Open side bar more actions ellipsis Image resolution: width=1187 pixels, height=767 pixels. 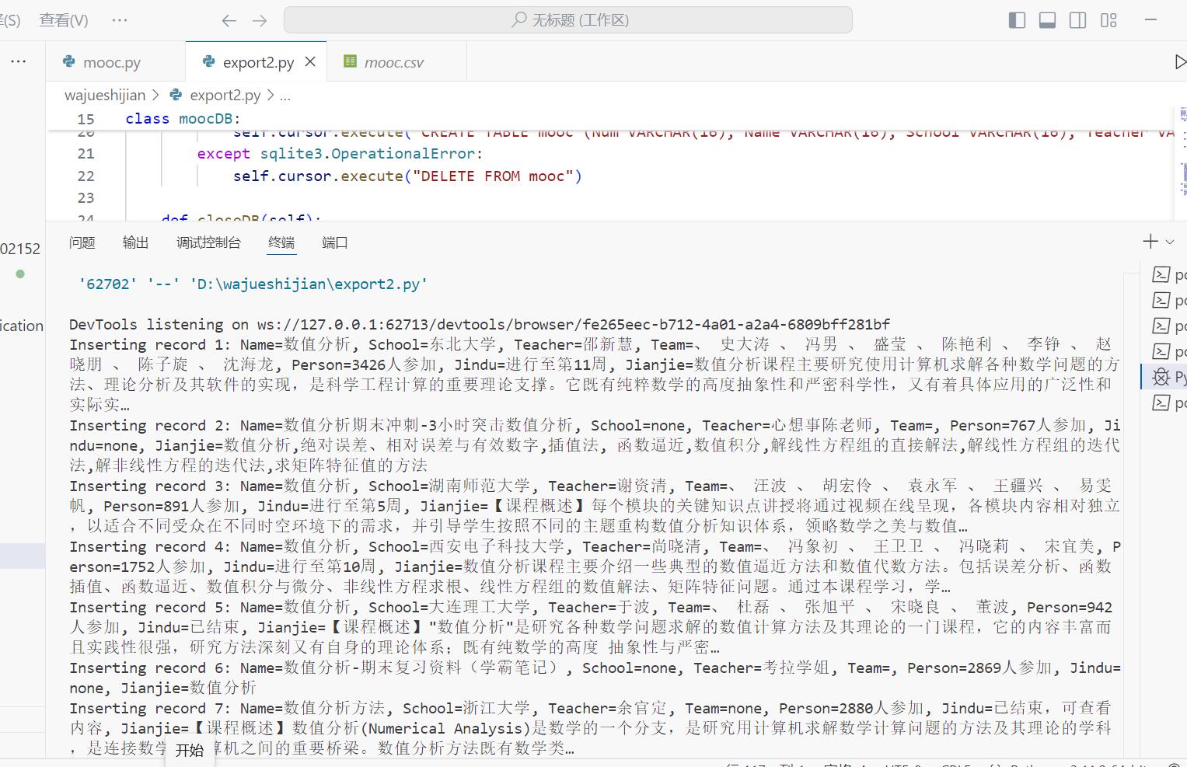click(x=19, y=61)
